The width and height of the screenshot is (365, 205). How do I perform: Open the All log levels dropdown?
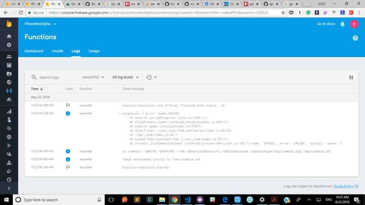pyautogui.click(x=125, y=77)
